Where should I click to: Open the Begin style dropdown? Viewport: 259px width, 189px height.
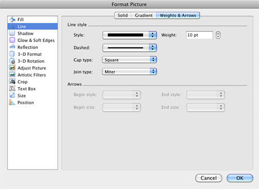[122, 95]
